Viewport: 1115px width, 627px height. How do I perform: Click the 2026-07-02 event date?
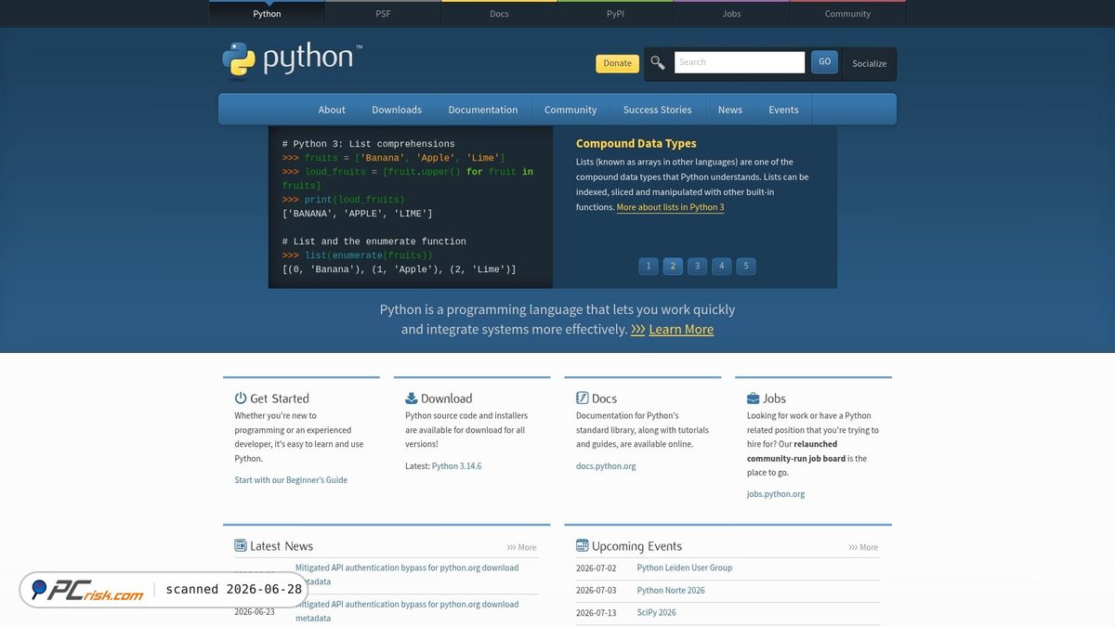tap(596, 568)
